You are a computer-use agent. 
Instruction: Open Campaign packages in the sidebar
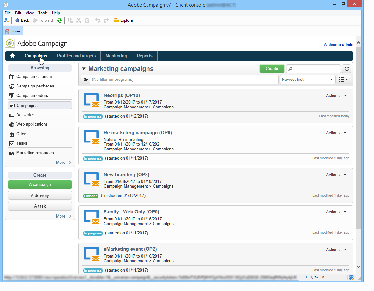click(x=40, y=86)
